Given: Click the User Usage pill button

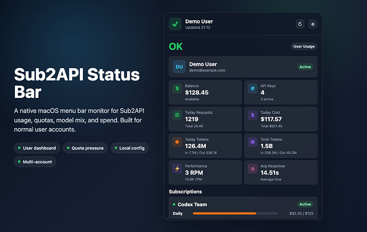Looking at the screenshot, I should [x=304, y=46].
